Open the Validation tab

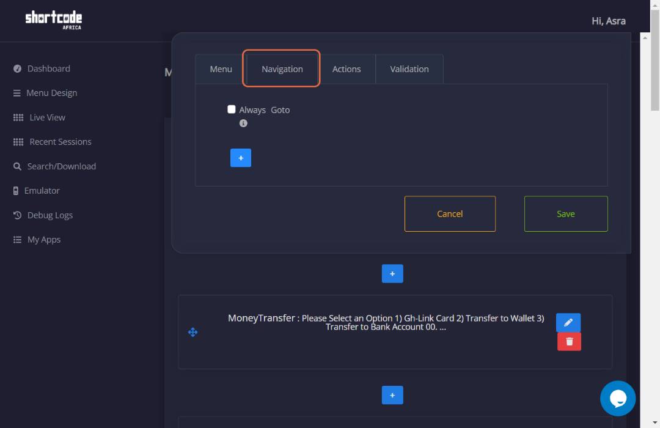click(x=409, y=69)
